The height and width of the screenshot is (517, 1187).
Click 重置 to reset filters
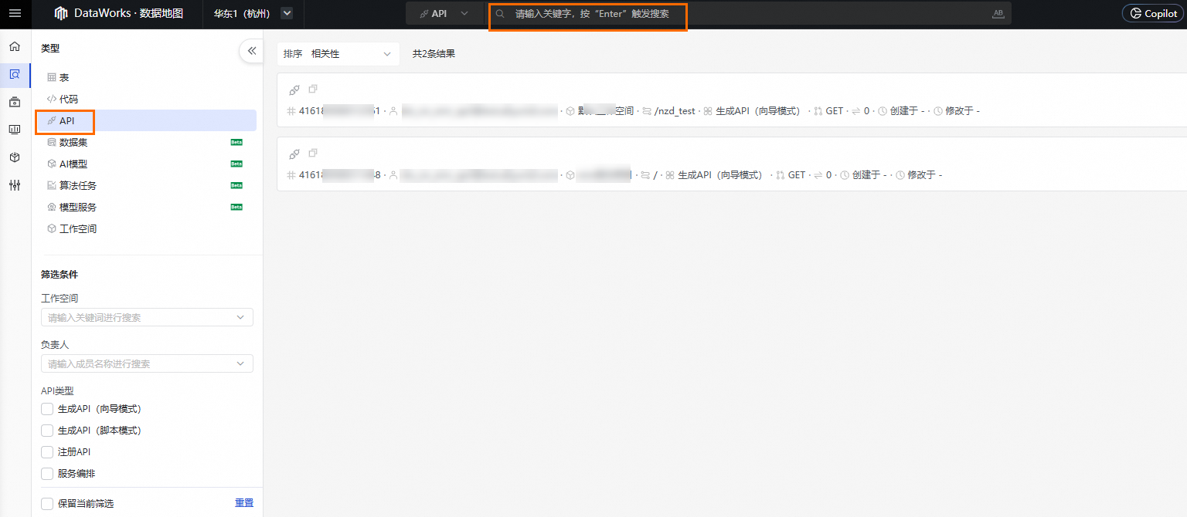point(244,503)
